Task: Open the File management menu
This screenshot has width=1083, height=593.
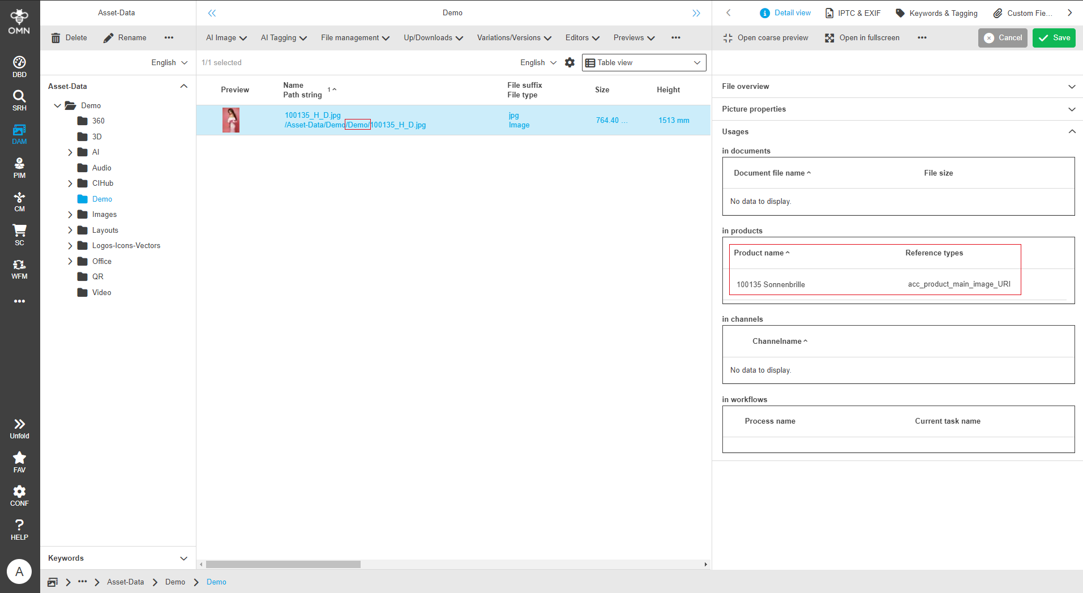Action: tap(355, 38)
